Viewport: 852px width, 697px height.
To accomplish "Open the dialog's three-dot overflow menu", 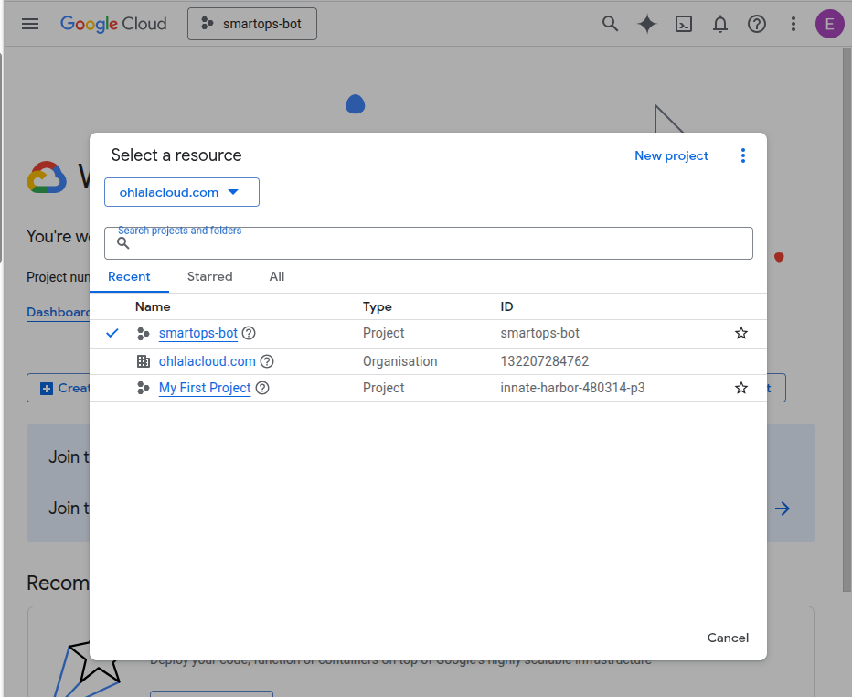I will 743,155.
